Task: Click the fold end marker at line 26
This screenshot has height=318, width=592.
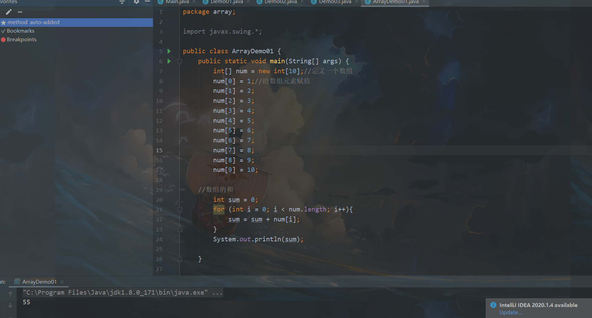Action: click(179, 259)
